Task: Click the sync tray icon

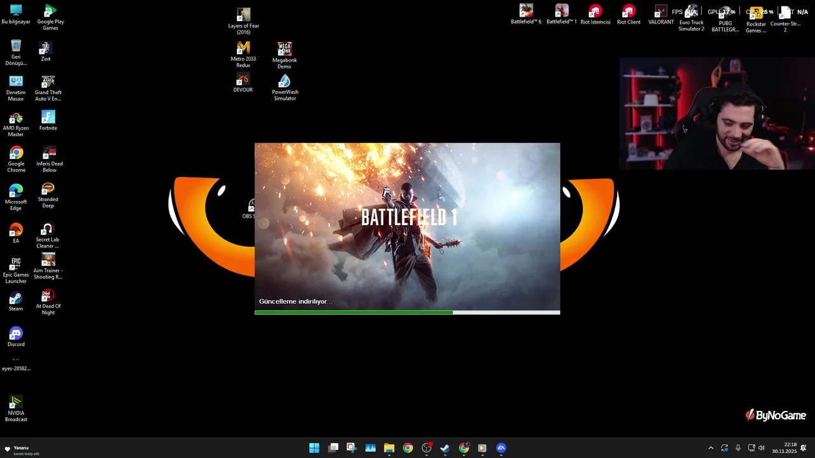Action: click(725, 448)
